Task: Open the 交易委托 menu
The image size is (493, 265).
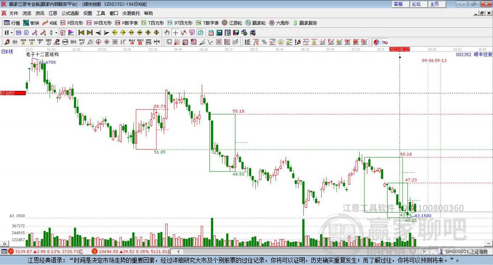Action: click(131, 13)
